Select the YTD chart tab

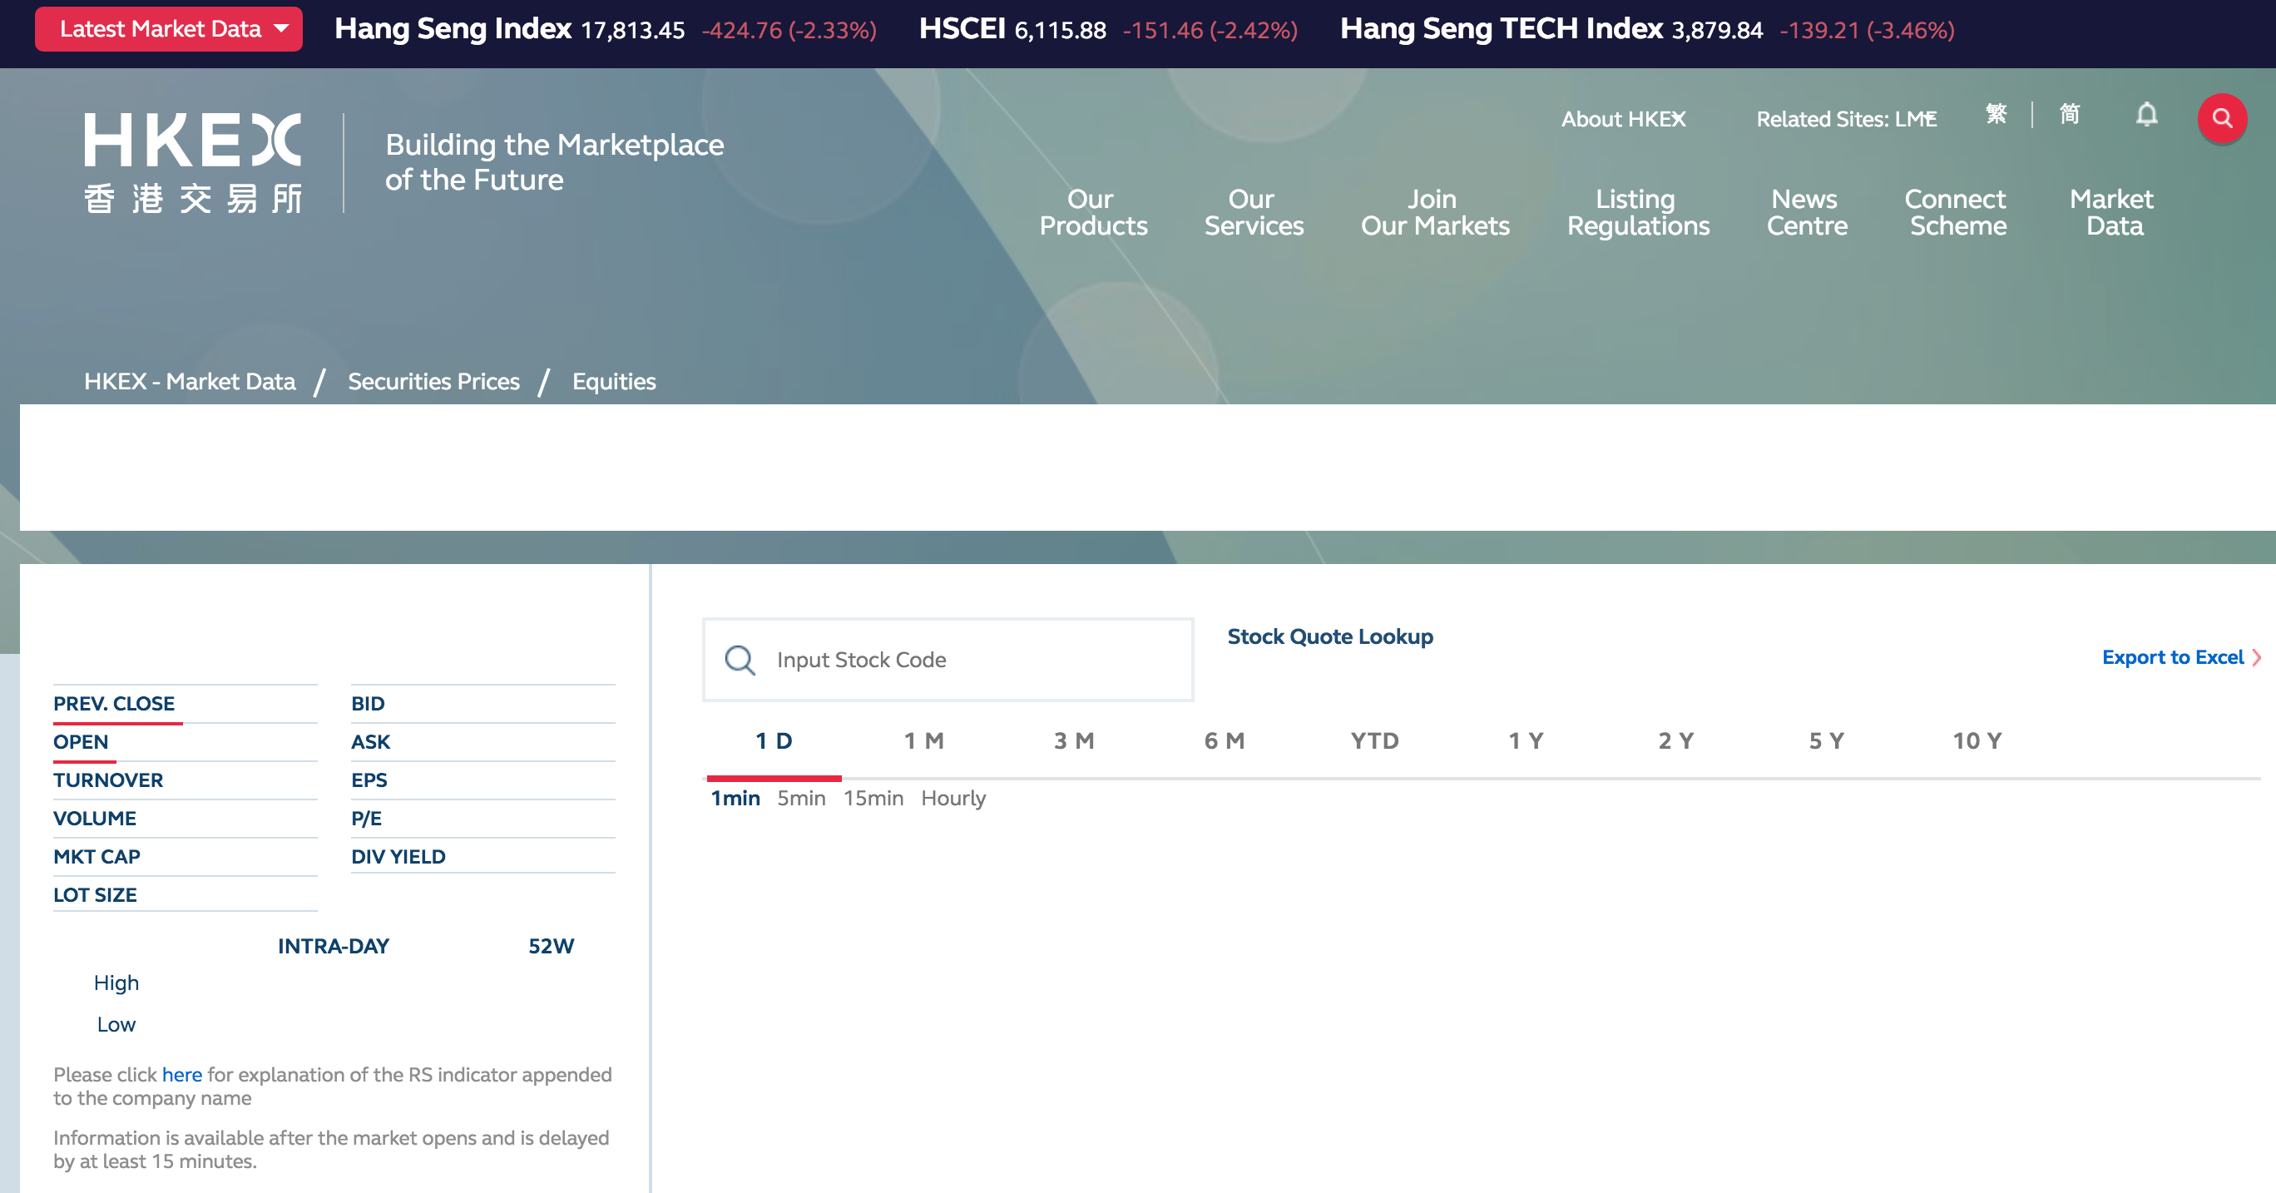tap(1375, 740)
